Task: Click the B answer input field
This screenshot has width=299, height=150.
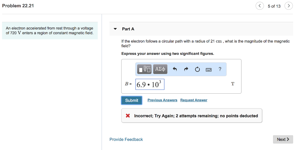Action: pyautogui.click(x=150, y=84)
